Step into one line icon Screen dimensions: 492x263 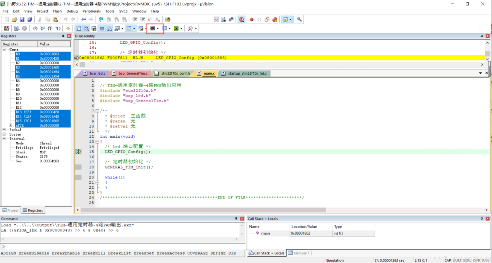tap(35, 28)
